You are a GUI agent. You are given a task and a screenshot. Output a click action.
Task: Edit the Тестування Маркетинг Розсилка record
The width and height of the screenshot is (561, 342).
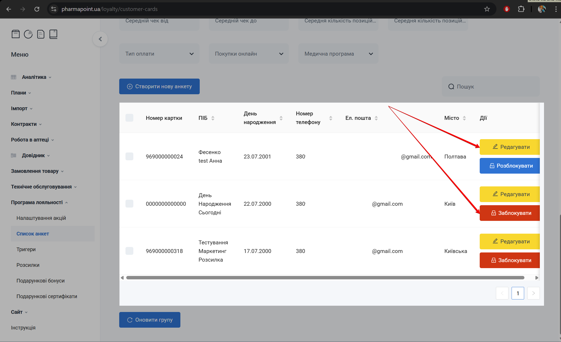tap(510, 241)
